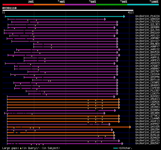Image resolution: width=161 pixels, height=150 pixels.
Task: Select UniRef100_Q69QR6 hit name
Action: (147, 27)
